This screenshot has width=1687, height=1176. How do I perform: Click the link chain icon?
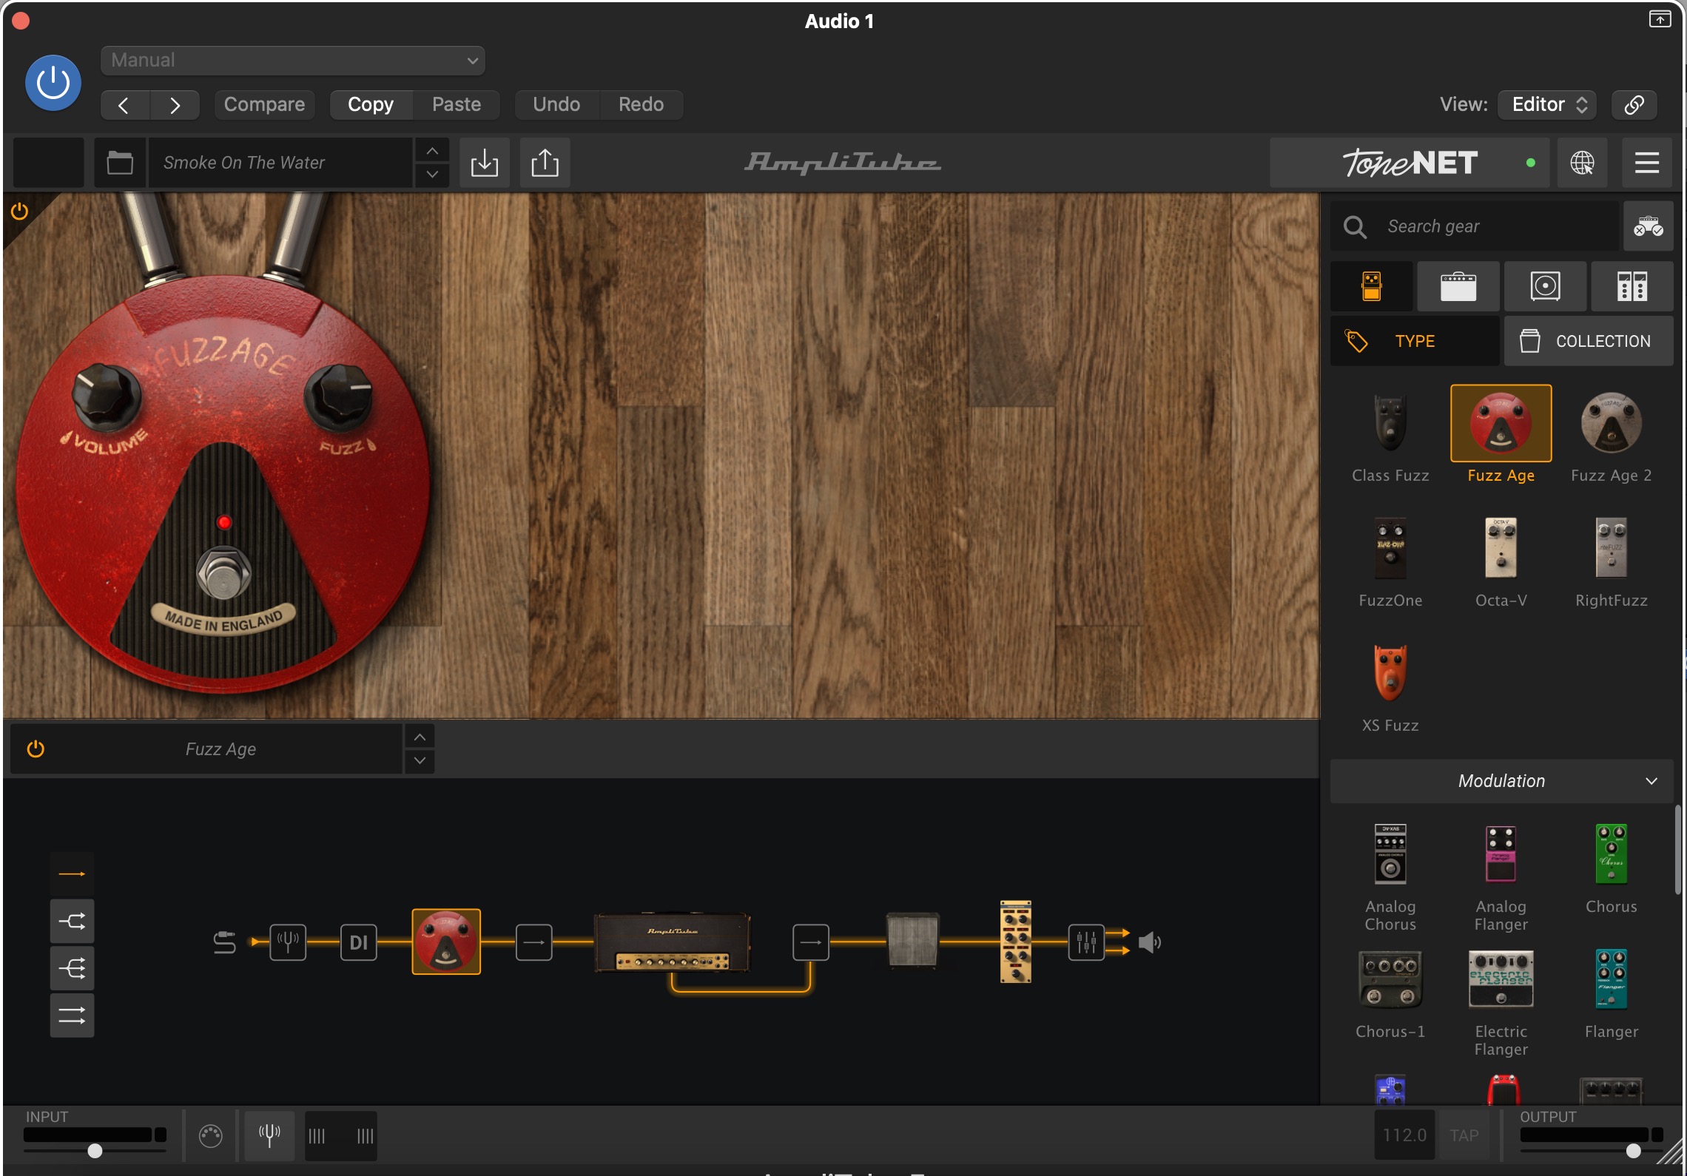(1634, 104)
